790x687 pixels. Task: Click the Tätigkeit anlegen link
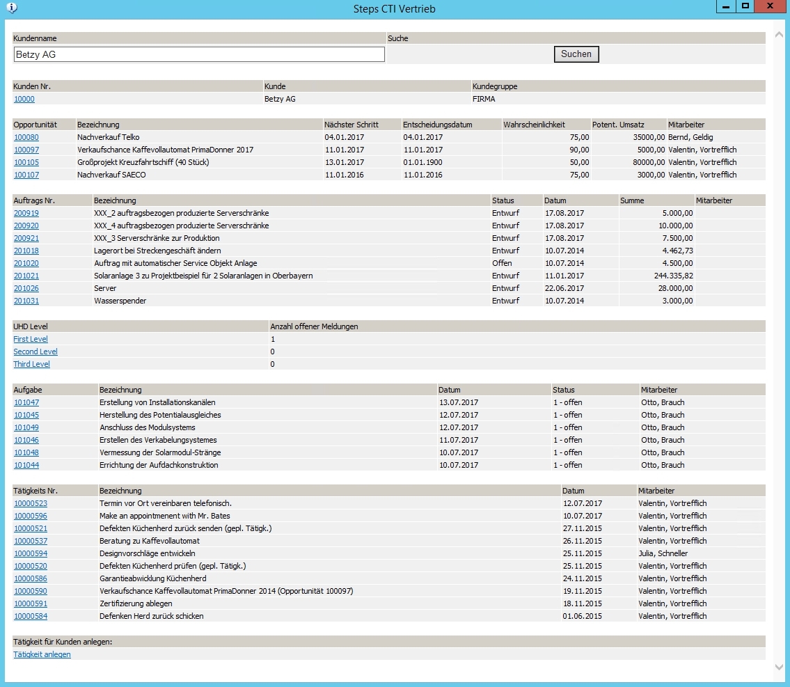point(42,655)
